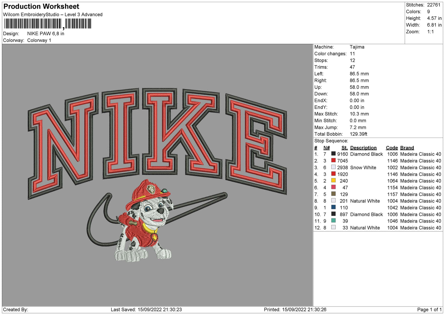Click the EndY value 0.00 in
The width and height of the screenshot is (445, 315).
357,107
